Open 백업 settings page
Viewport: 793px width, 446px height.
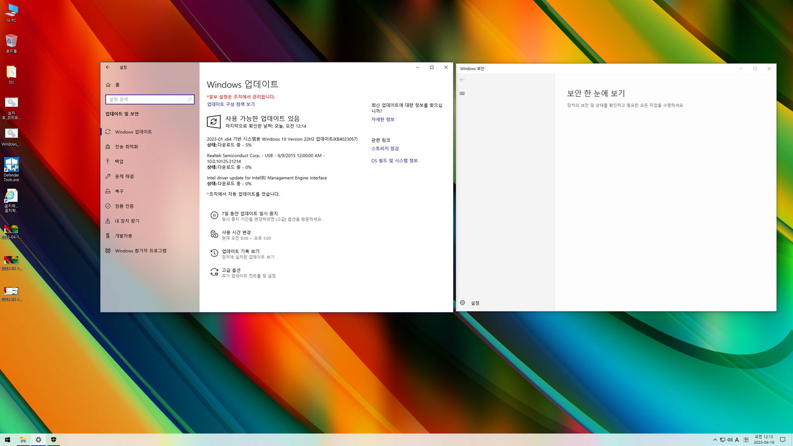[150, 161]
